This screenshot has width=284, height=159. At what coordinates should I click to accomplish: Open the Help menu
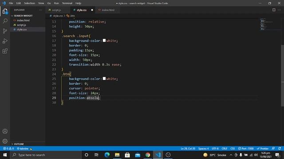pyautogui.click(x=78, y=3)
